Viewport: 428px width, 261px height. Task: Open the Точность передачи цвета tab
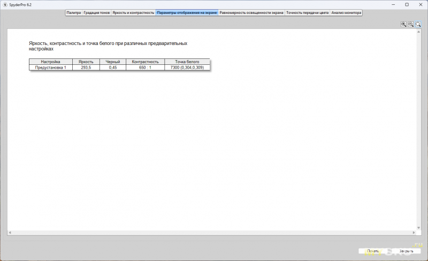point(308,12)
